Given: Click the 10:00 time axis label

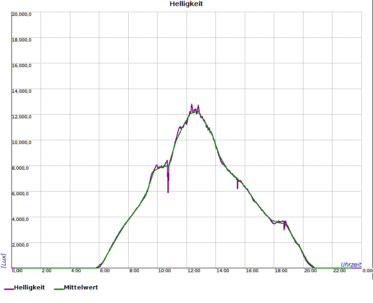Looking at the screenshot, I should pos(165,271).
